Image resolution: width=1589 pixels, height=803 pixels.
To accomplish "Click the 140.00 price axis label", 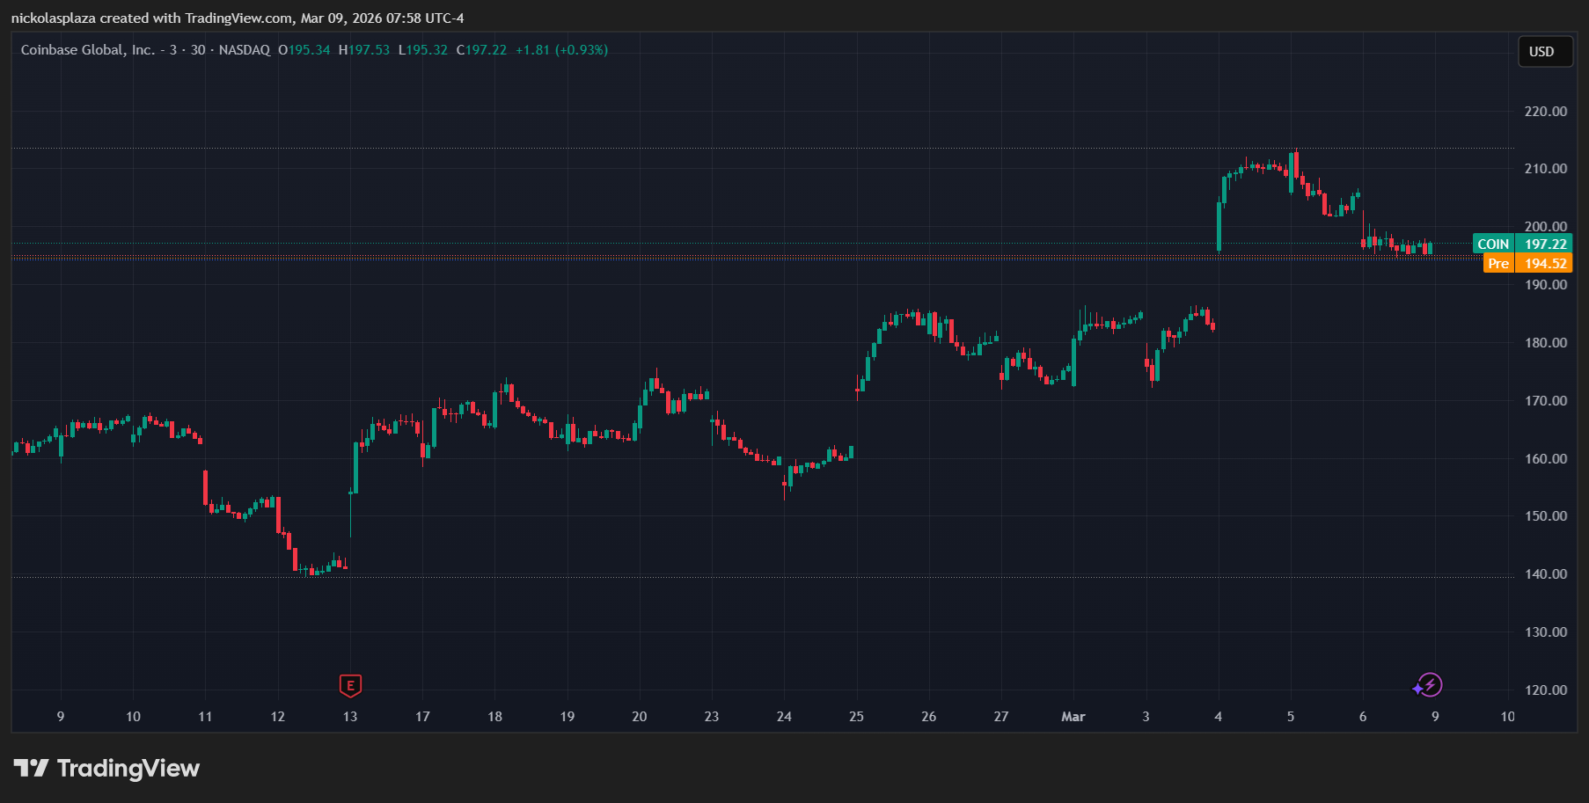I will coord(1545,574).
